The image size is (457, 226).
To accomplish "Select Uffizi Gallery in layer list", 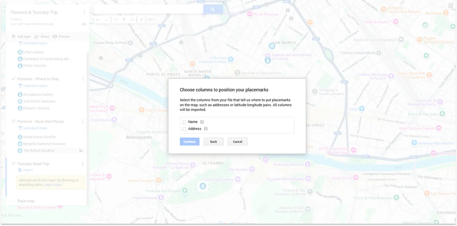I will [34, 52].
